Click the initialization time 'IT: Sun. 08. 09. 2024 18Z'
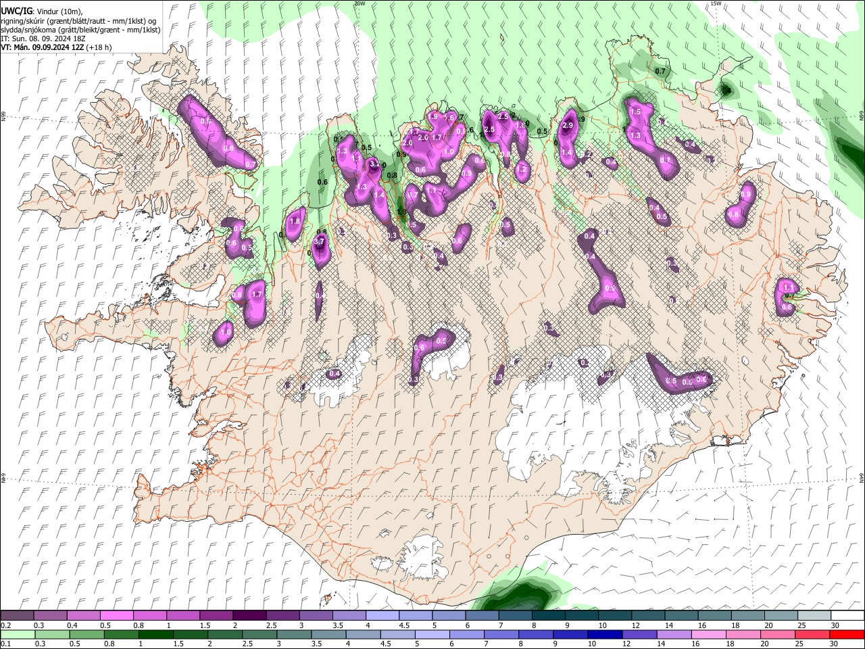This screenshot has width=865, height=649. (43, 39)
